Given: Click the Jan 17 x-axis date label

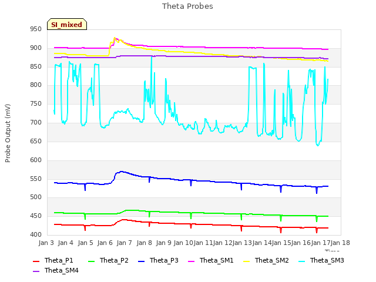Looking at the screenshot, I should pos(321,243).
